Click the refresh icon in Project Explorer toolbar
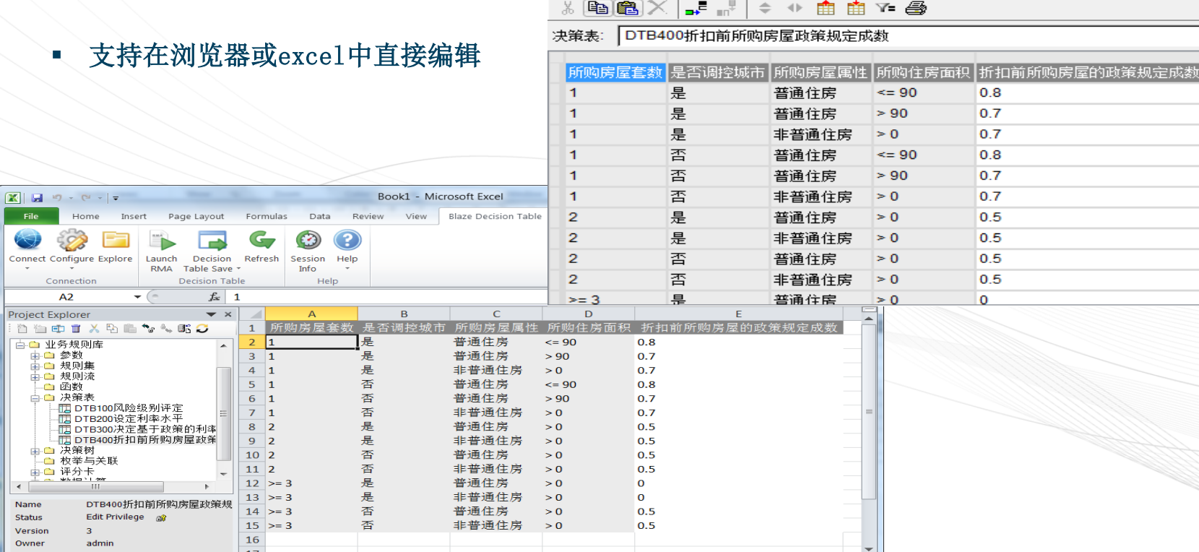Image resolution: width=1199 pixels, height=552 pixels. tap(202, 329)
